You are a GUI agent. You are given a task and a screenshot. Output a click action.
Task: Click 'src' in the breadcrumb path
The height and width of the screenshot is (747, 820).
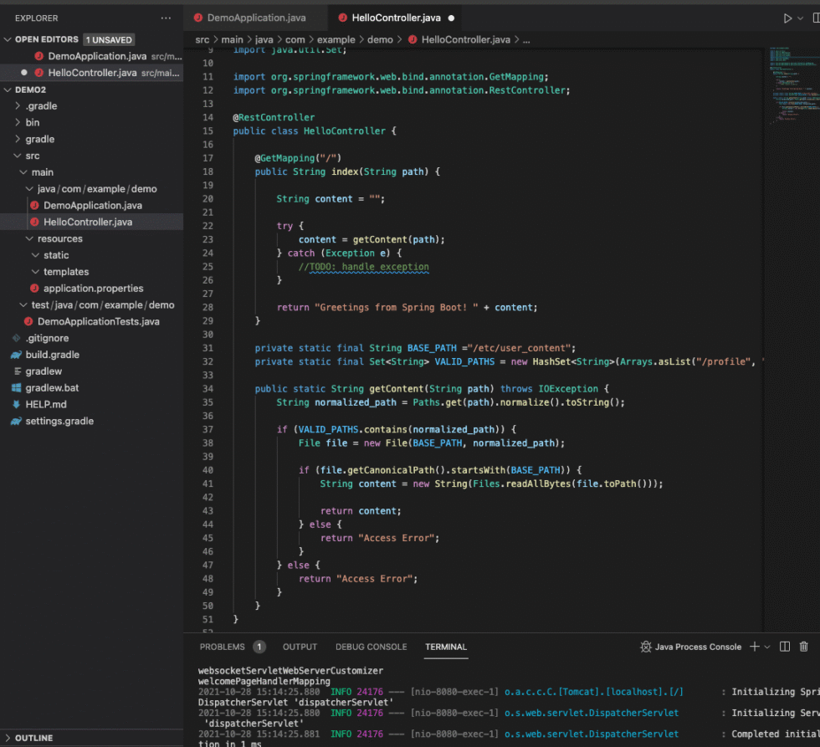(x=202, y=39)
